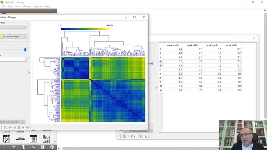Select the text annotation 'T' tool
This screenshot has height=150, width=267.
tap(23, 147)
